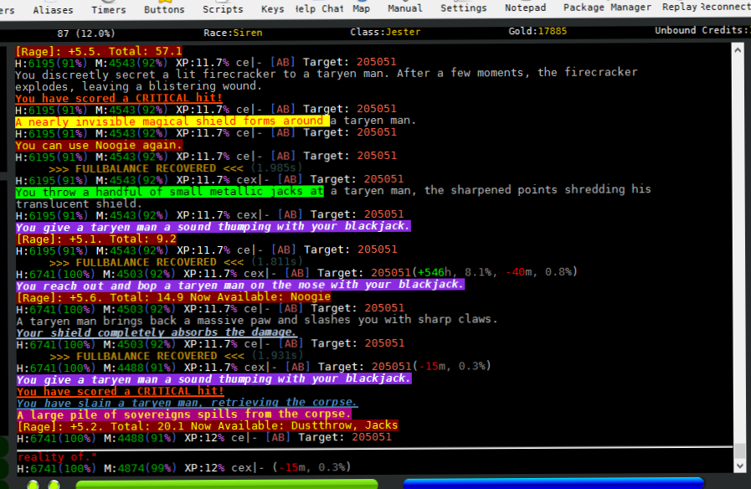Click '[Rage]: +5.1. Total: 9.2' line
Screen dimensions: 751x489
(96, 239)
